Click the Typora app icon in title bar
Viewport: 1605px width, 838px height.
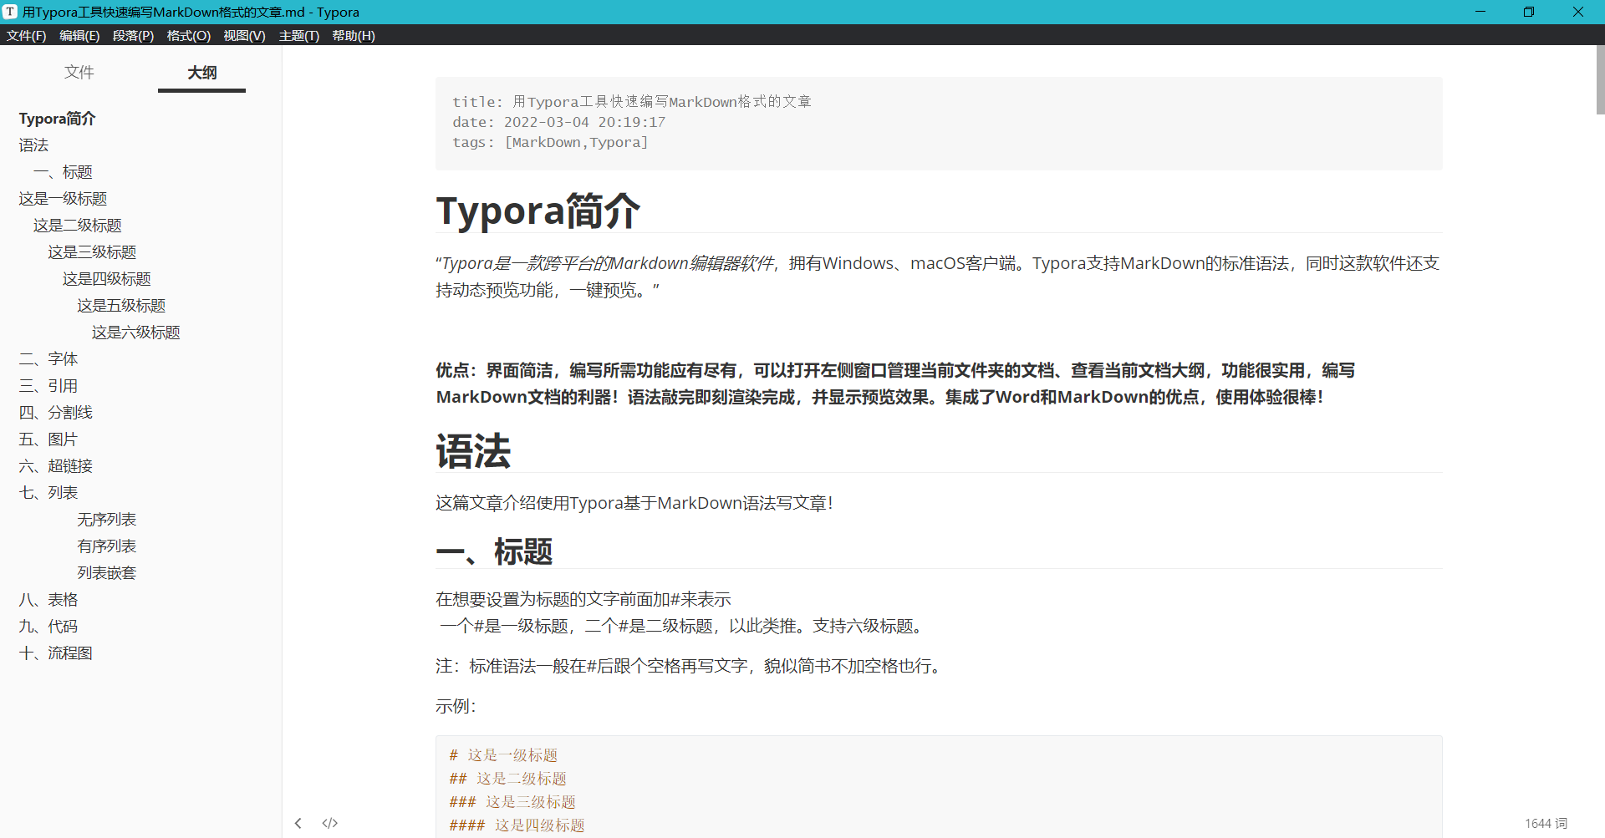(10, 12)
